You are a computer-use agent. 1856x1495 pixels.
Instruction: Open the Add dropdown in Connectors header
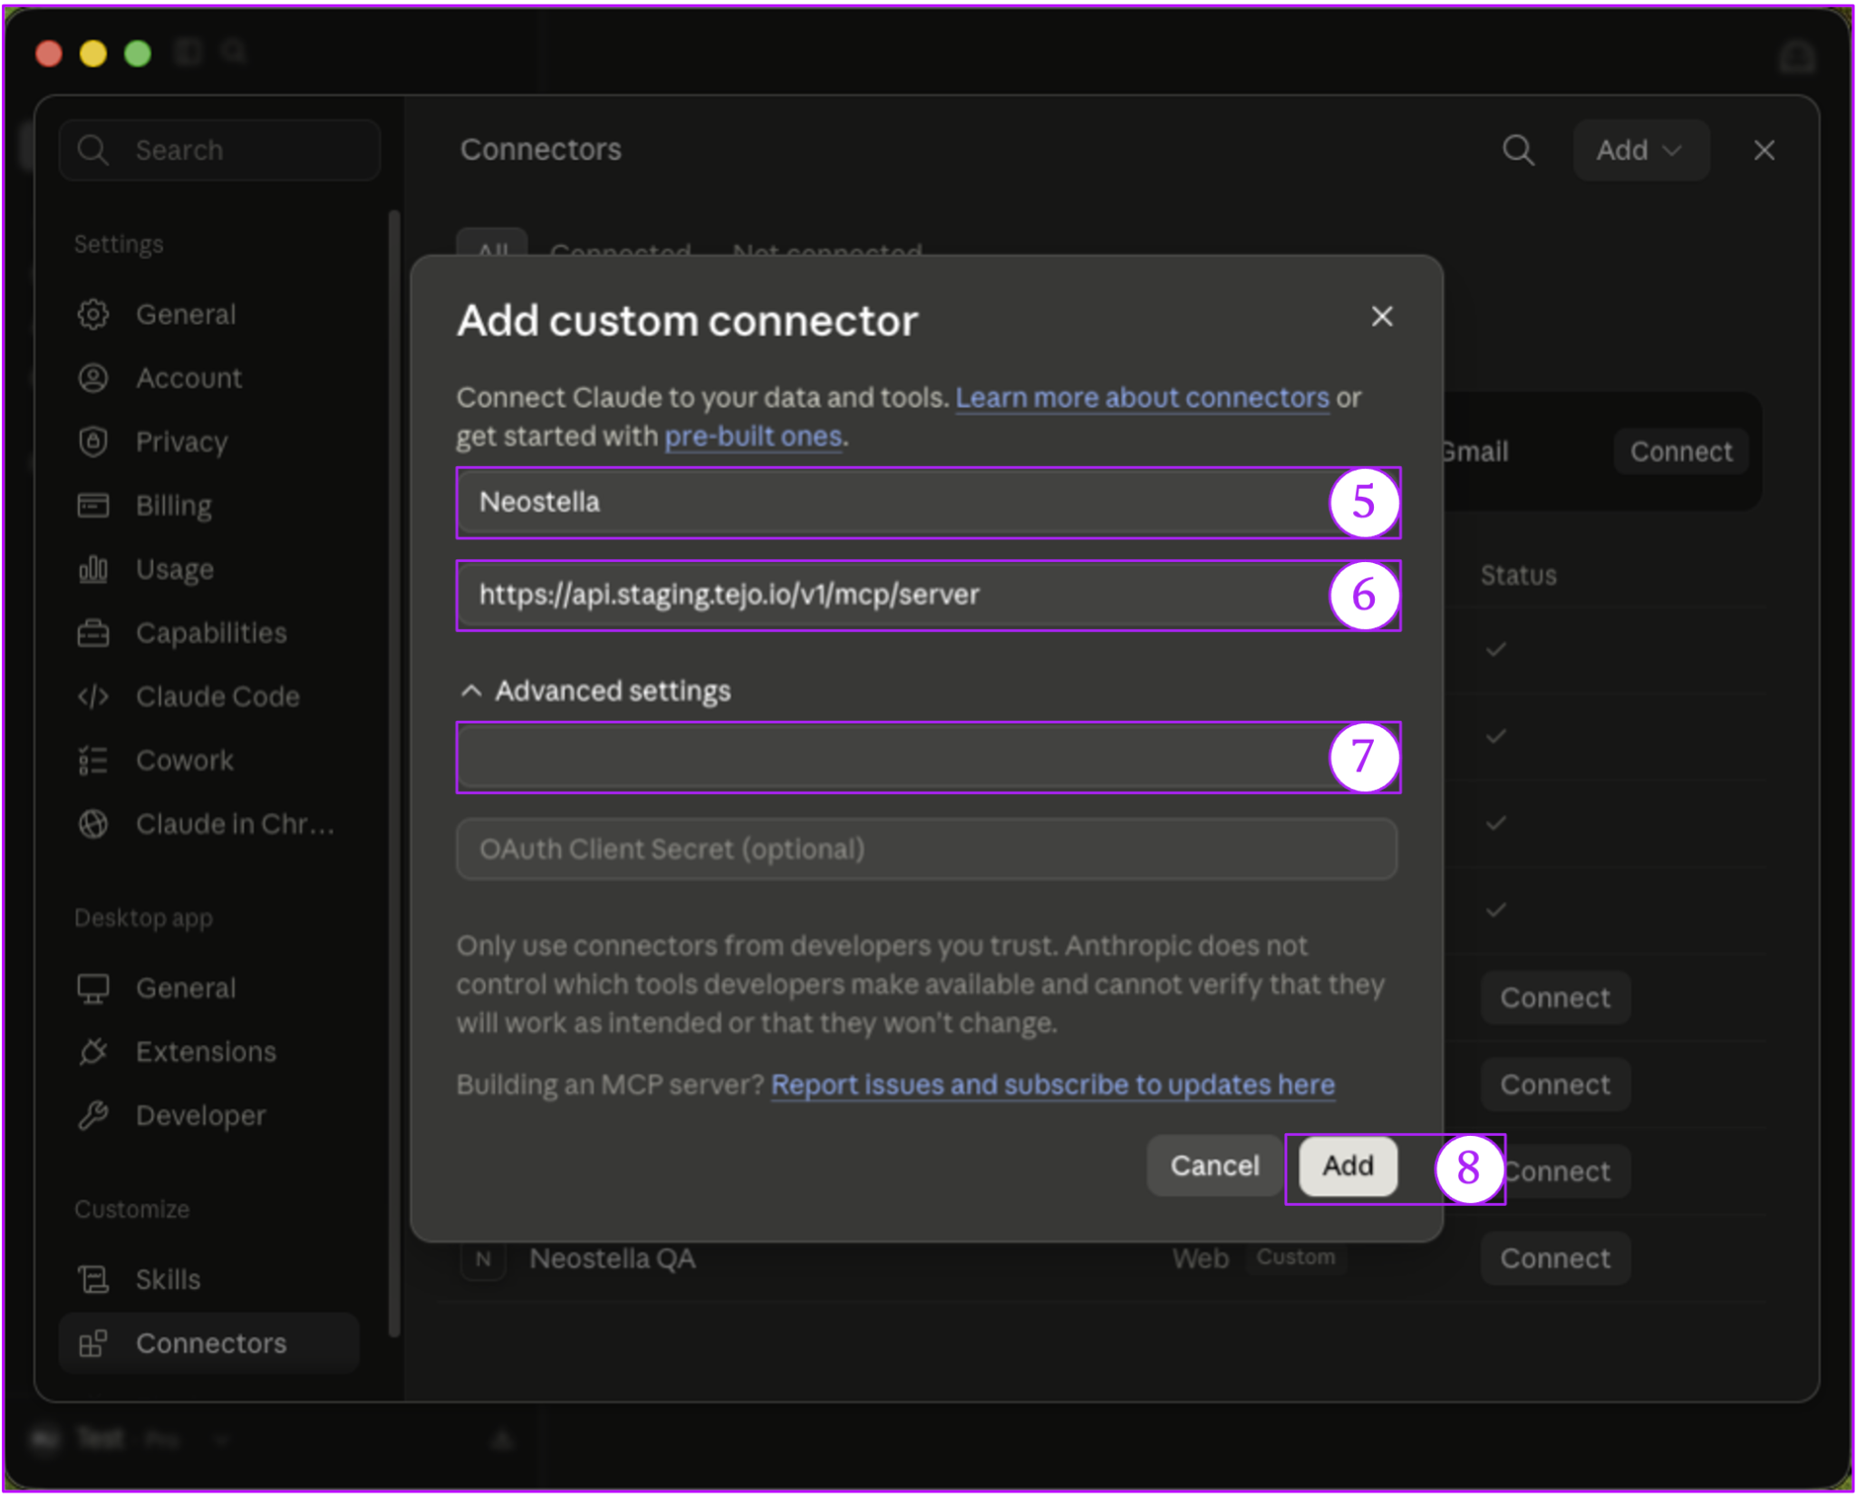pyautogui.click(x=1640, y=150)
